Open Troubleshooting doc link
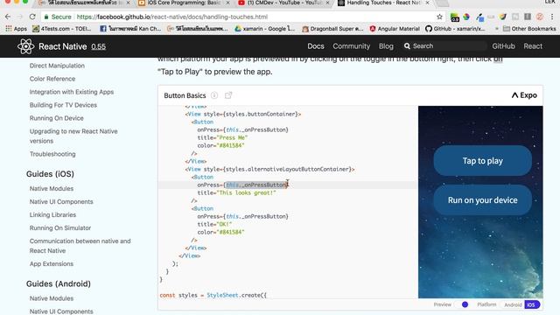The height and width of the screenshot is (315, 560). pos(52,154)
